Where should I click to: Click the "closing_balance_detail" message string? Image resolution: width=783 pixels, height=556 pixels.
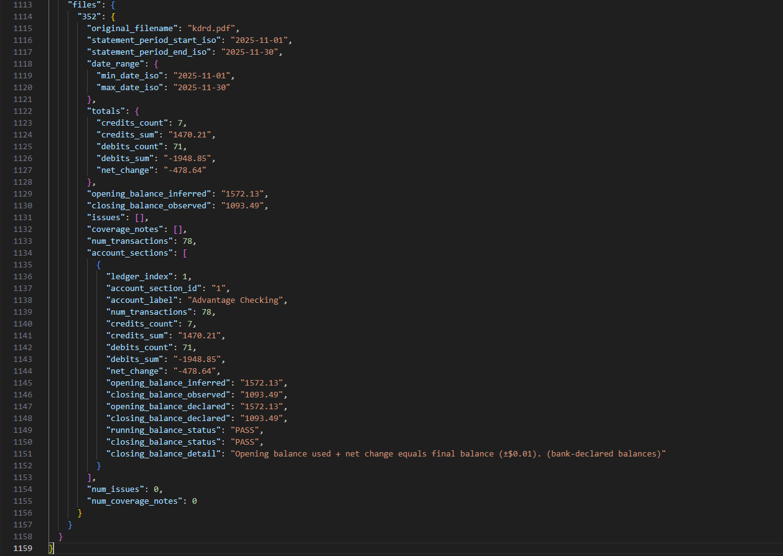coord(448,454)
